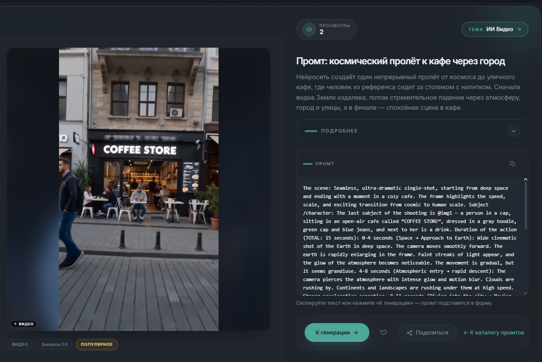542x362 pixels.
Task: Click the Поделиться share button
Action: pos(427,333)
